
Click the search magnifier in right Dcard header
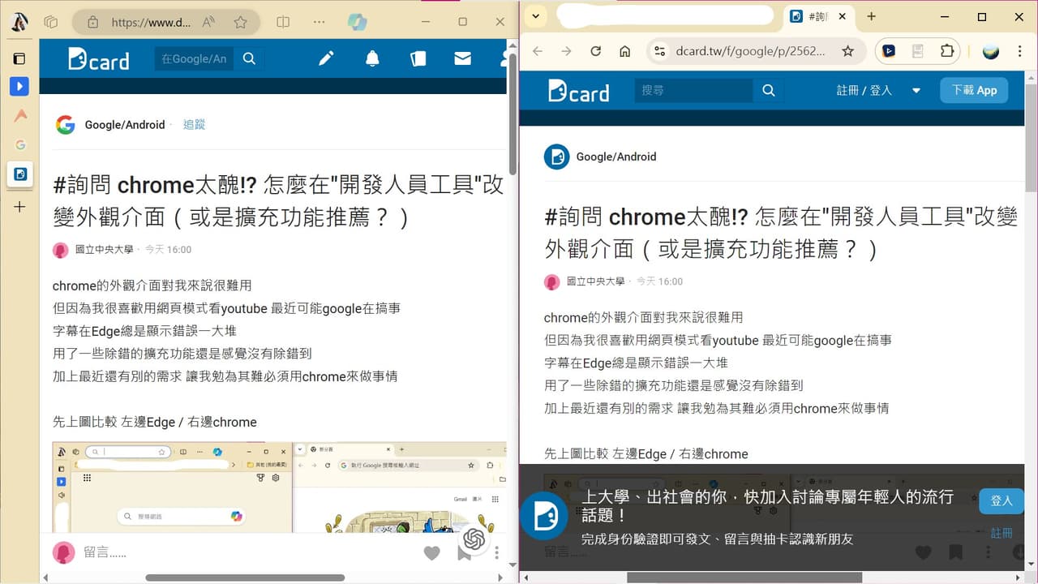pos(767,91)
